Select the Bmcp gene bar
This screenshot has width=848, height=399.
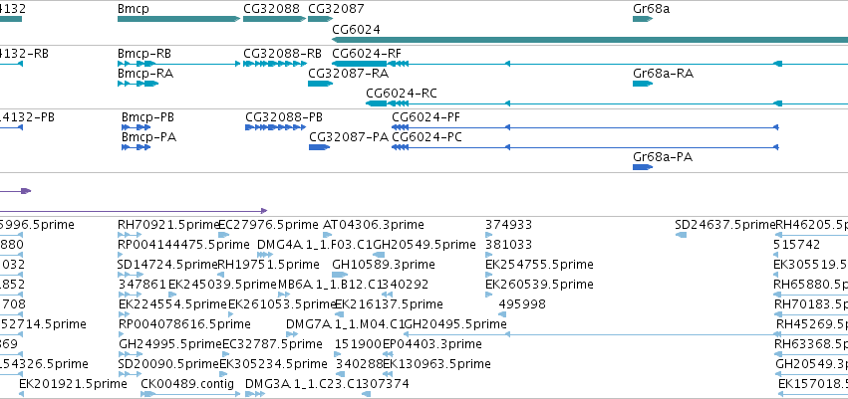coord(179,19)
